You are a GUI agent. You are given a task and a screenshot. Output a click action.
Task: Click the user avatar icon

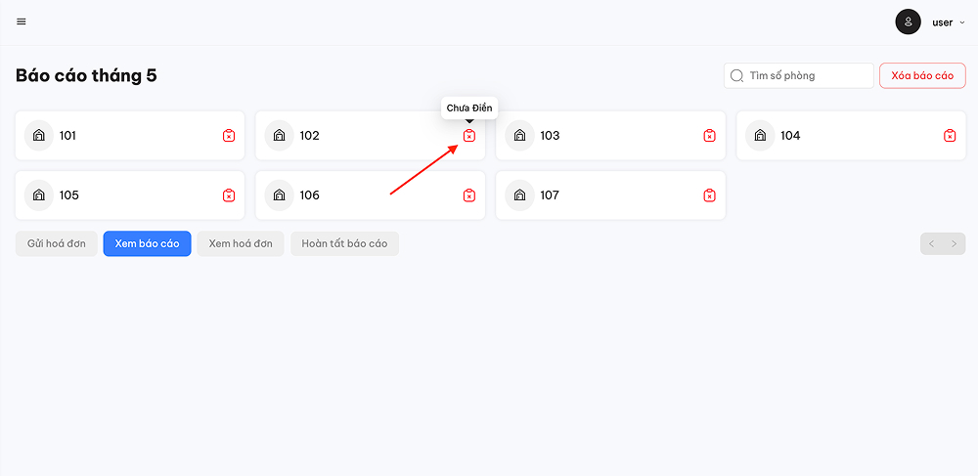click(x=909, y=22)
